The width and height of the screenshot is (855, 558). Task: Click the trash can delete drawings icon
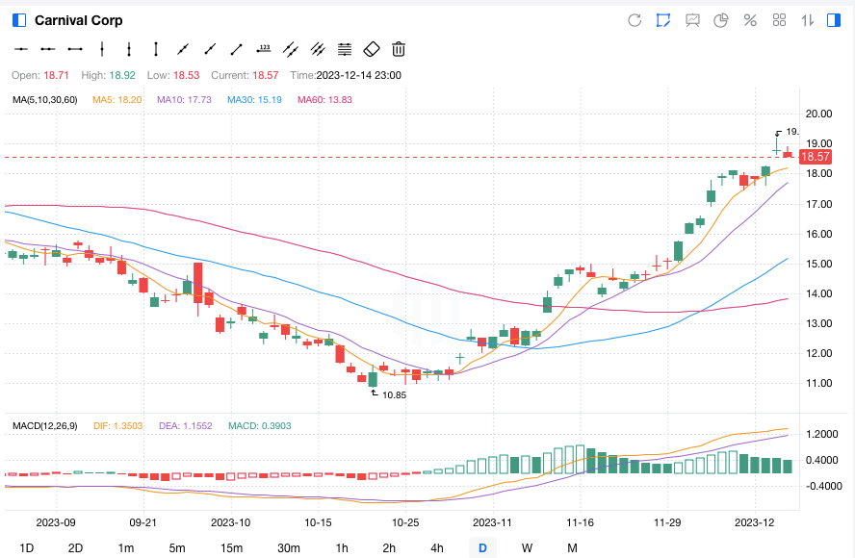pos(399,49)
